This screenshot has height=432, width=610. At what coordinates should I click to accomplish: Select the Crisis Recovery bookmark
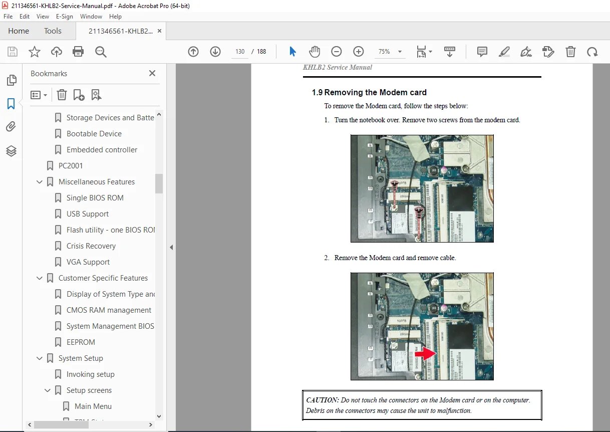click(x=91, y=246)
